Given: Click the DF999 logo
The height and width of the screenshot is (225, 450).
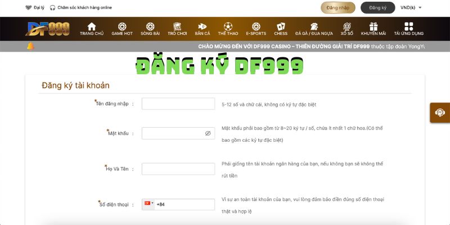Looking at the screenshot, I should (48, 29).
